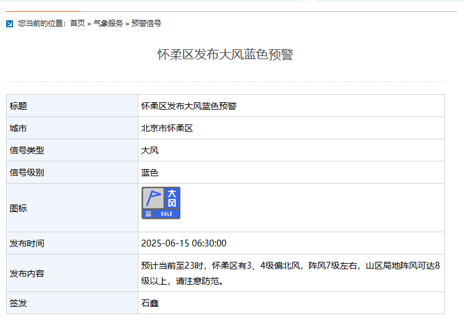Click the 图标 row label
The height and width of the screenshot is (329, 464).
[19, 208]
